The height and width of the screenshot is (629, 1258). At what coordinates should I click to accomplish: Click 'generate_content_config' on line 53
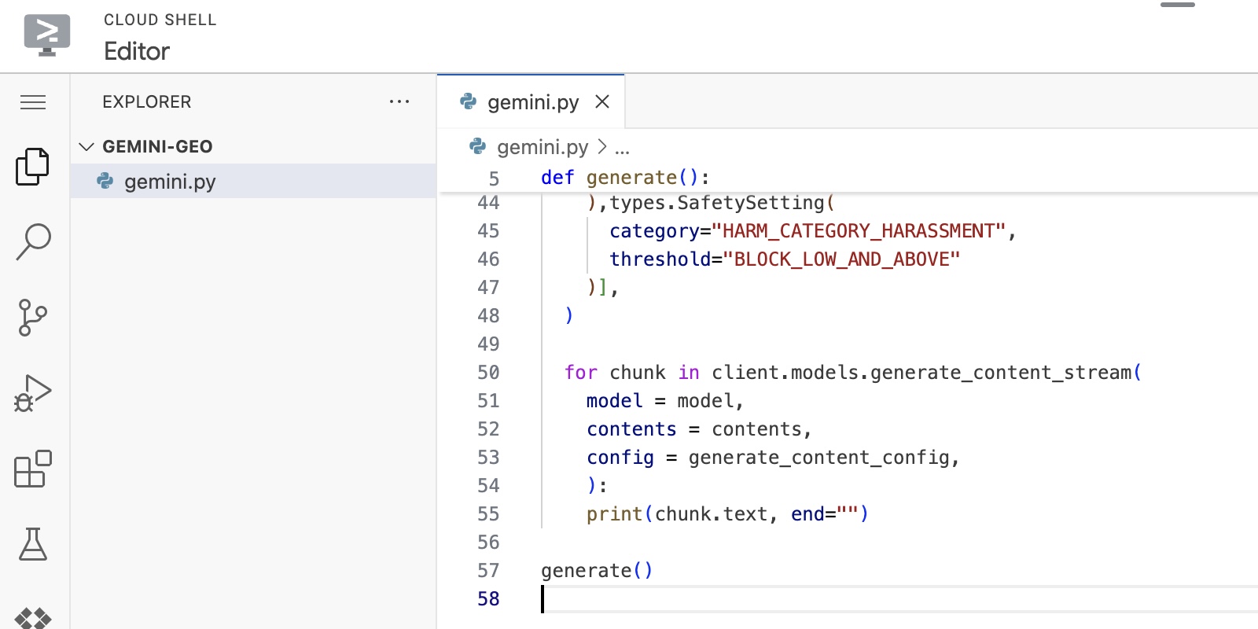pos(818,458)
